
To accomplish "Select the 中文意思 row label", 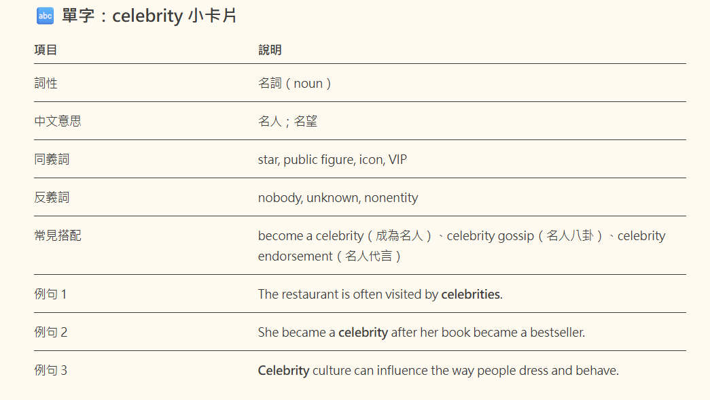I will pyautogui.click(x=58, y=122).
